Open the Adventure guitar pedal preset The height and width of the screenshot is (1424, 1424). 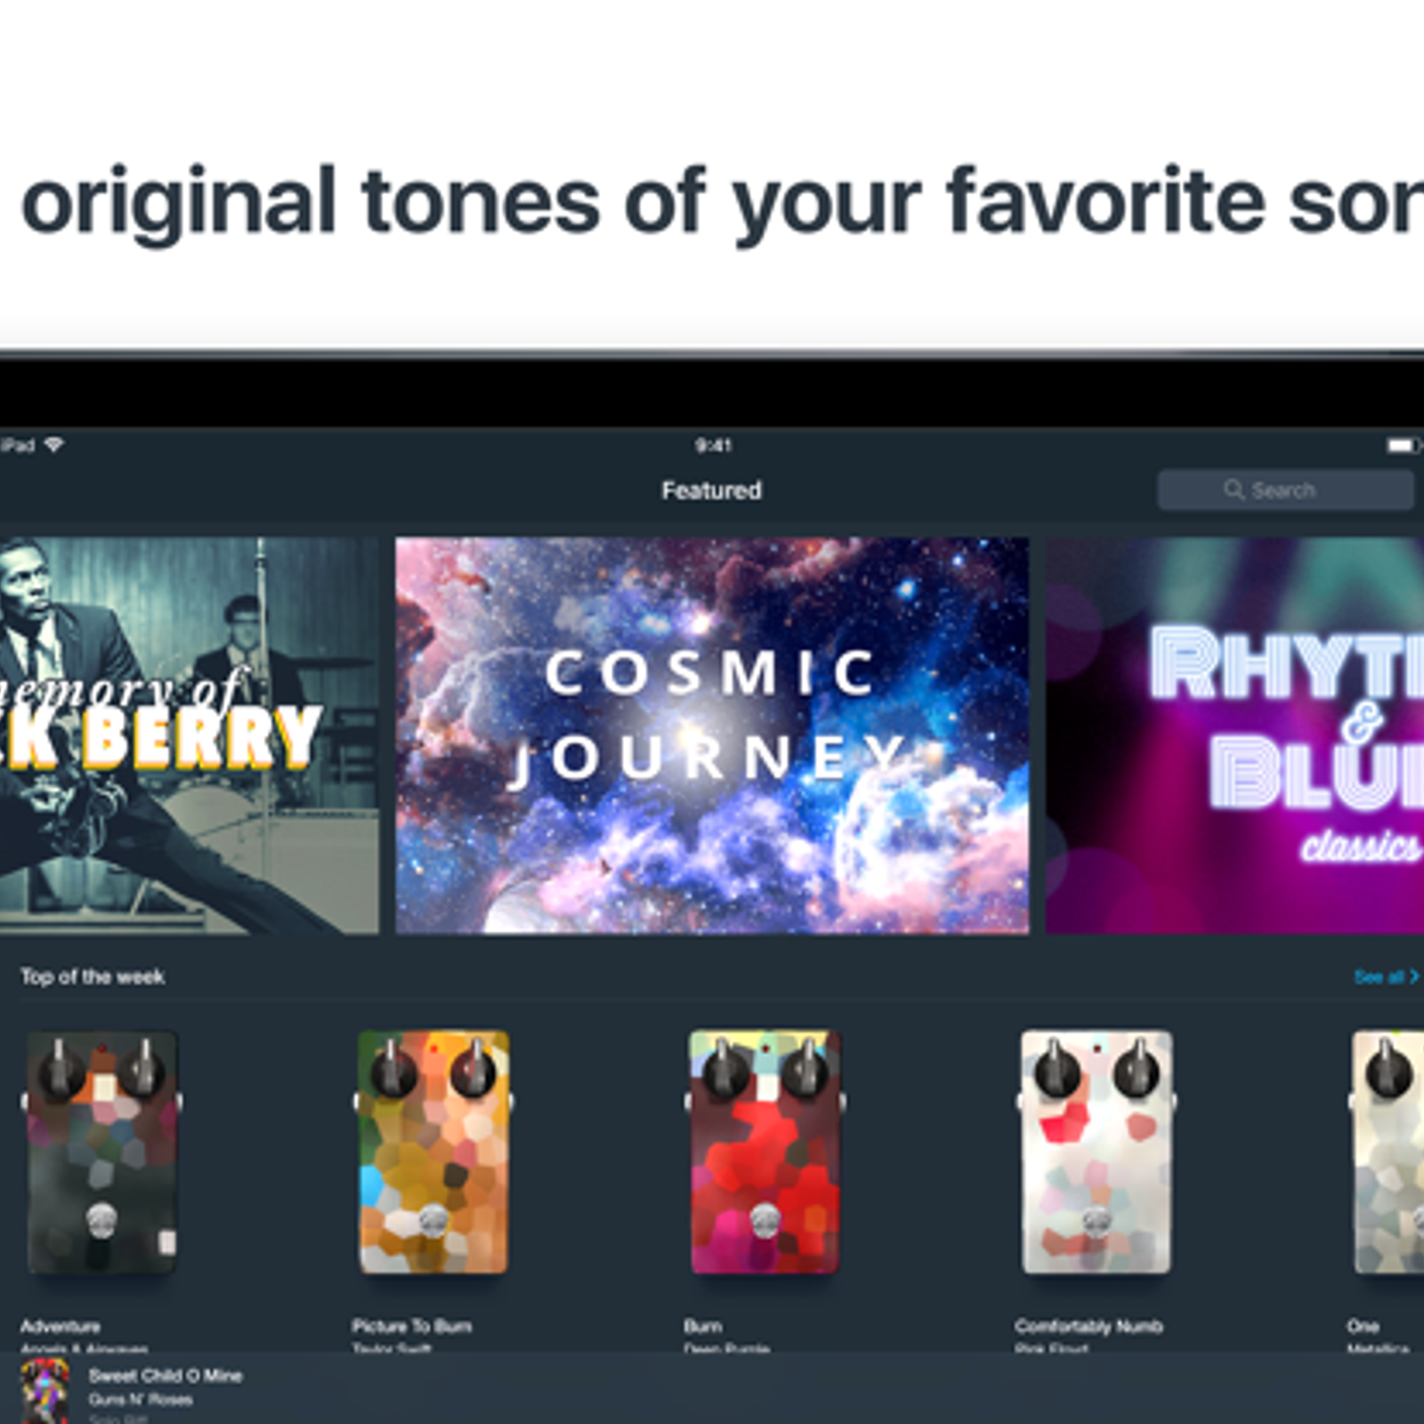102,1153
